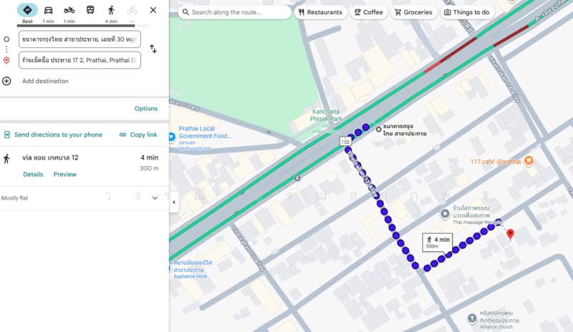
Task: Show Things to do along route
Action: [467, 12]
